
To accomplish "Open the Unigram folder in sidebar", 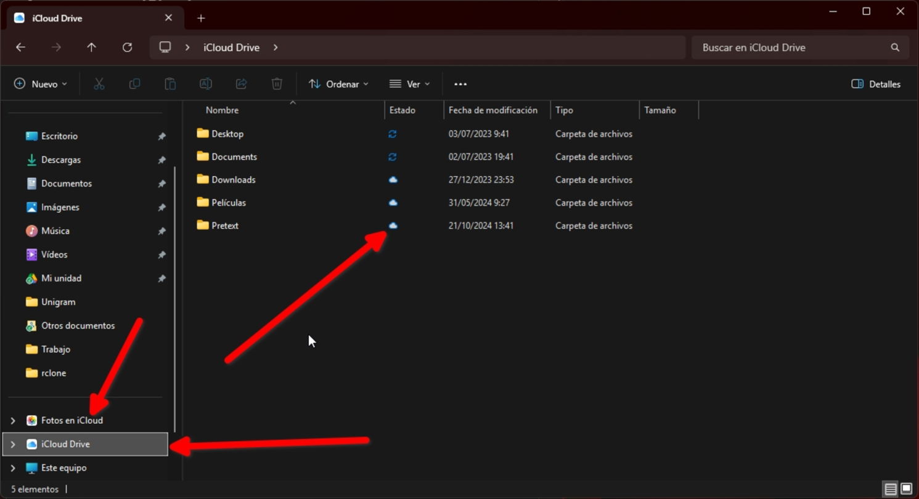I will [x=58, y=302].
